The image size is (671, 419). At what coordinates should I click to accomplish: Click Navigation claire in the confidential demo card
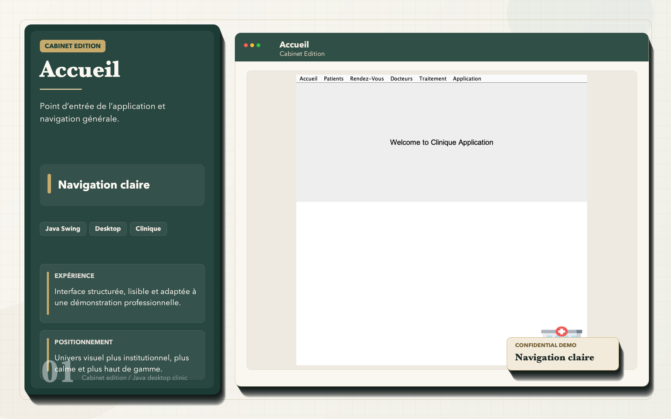click(554, 358)
